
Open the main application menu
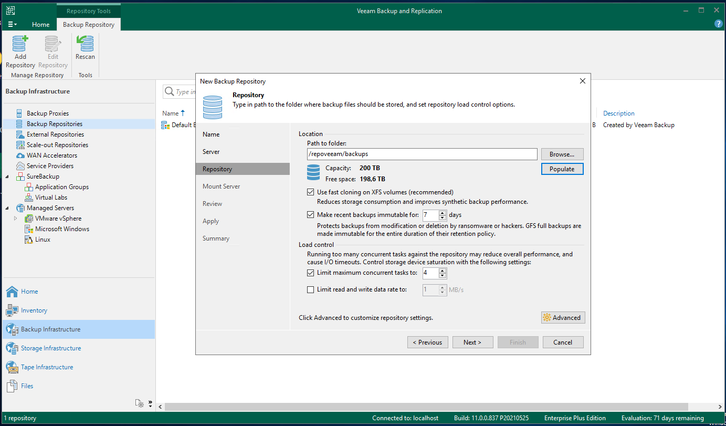click(12, 24)
